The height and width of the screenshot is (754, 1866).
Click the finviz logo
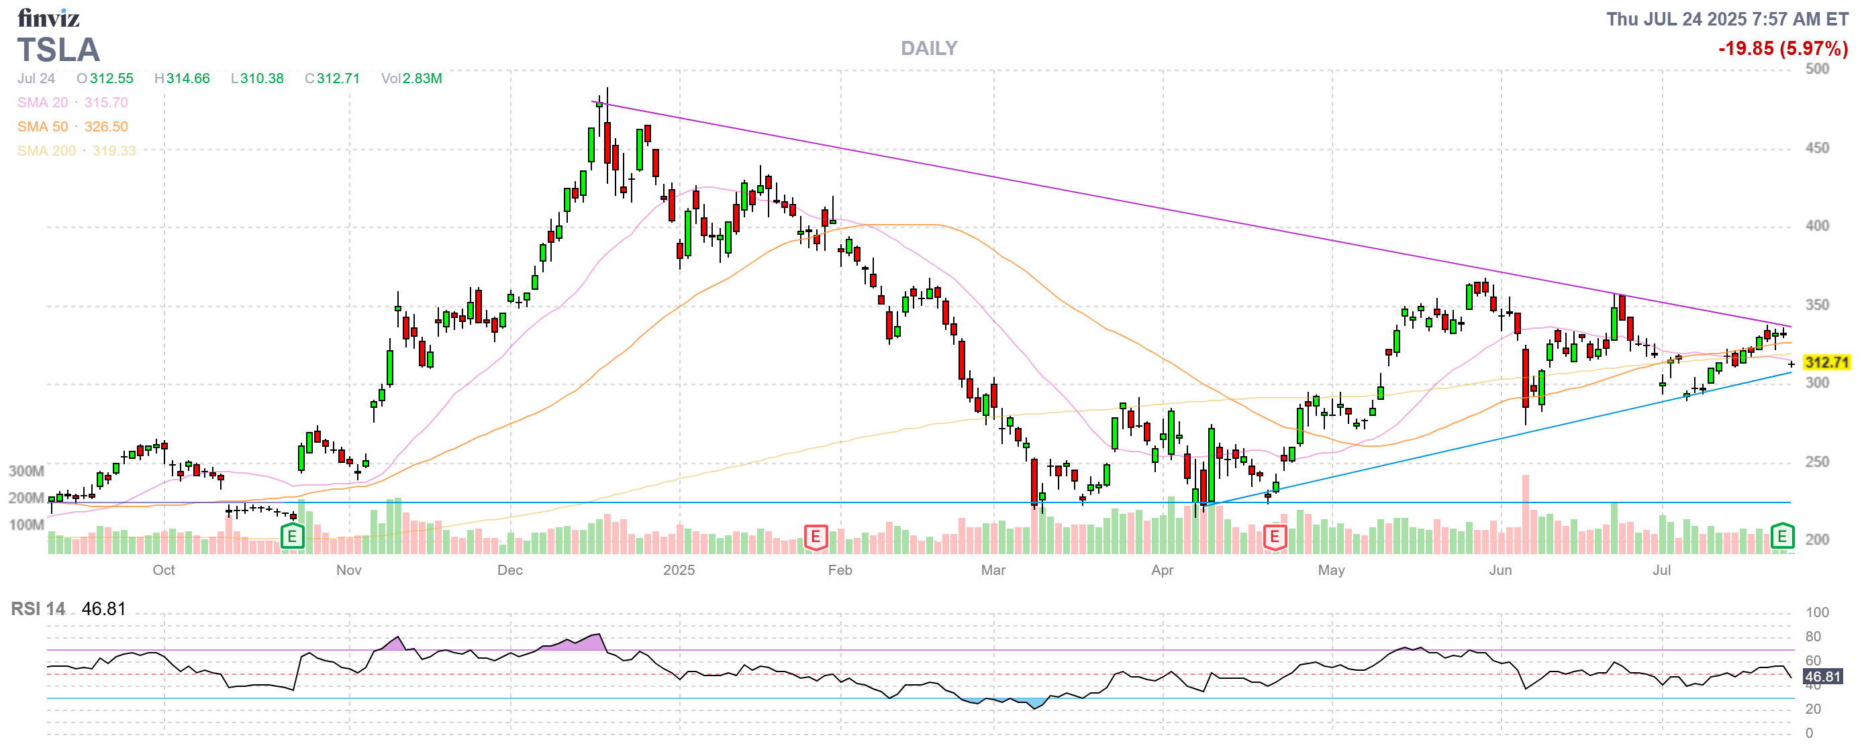48,17
